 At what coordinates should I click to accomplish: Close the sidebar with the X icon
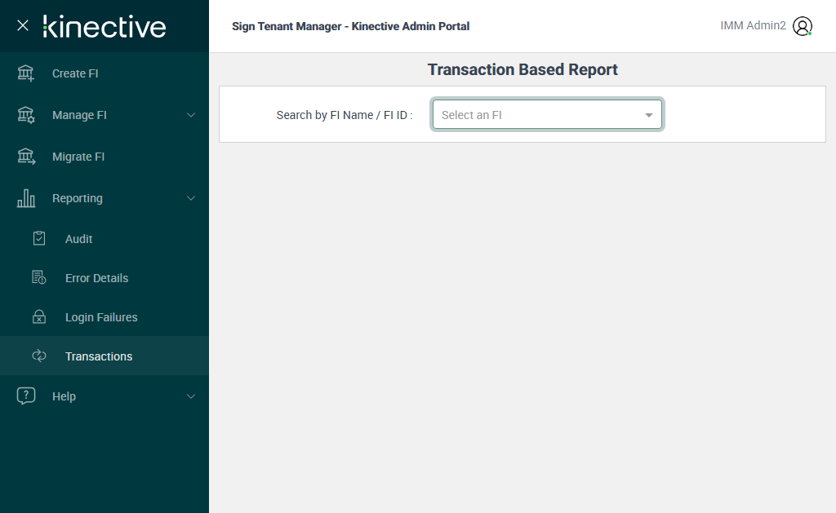22,25
